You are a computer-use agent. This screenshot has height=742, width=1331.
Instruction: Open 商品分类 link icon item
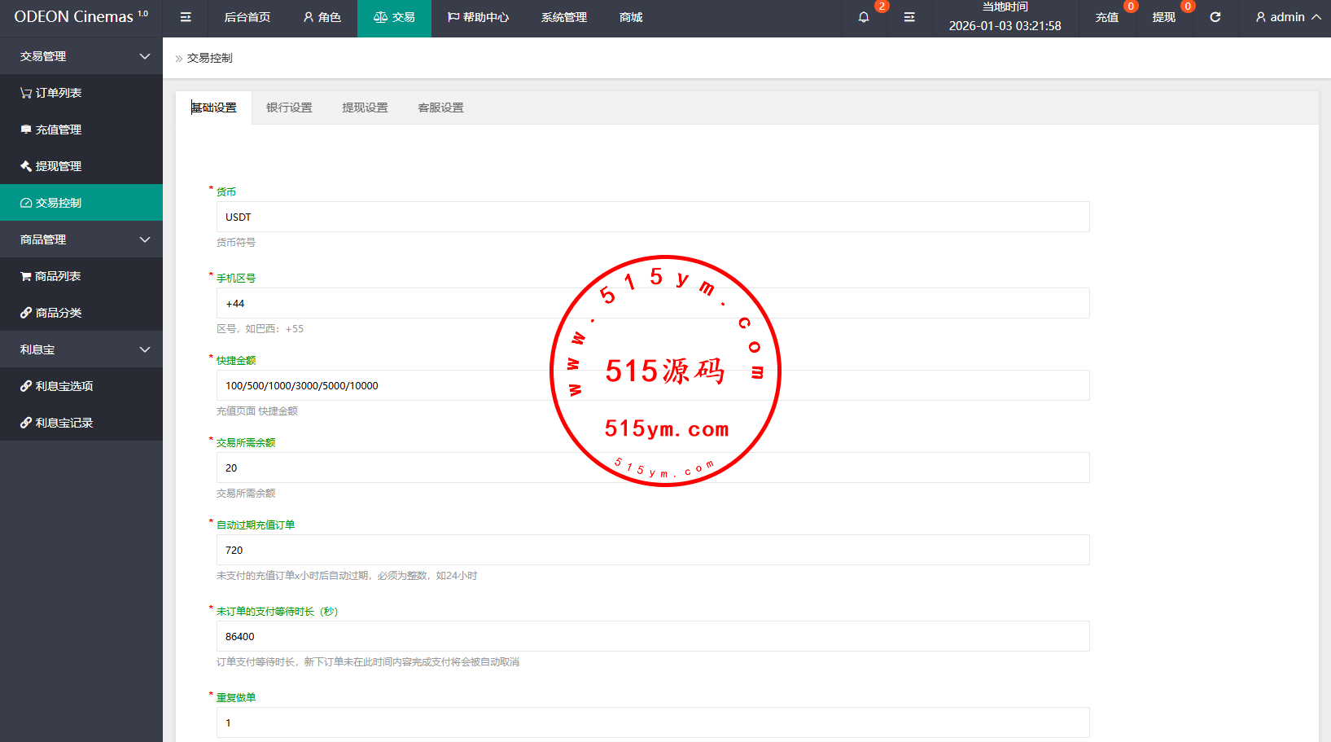point(50,313)
